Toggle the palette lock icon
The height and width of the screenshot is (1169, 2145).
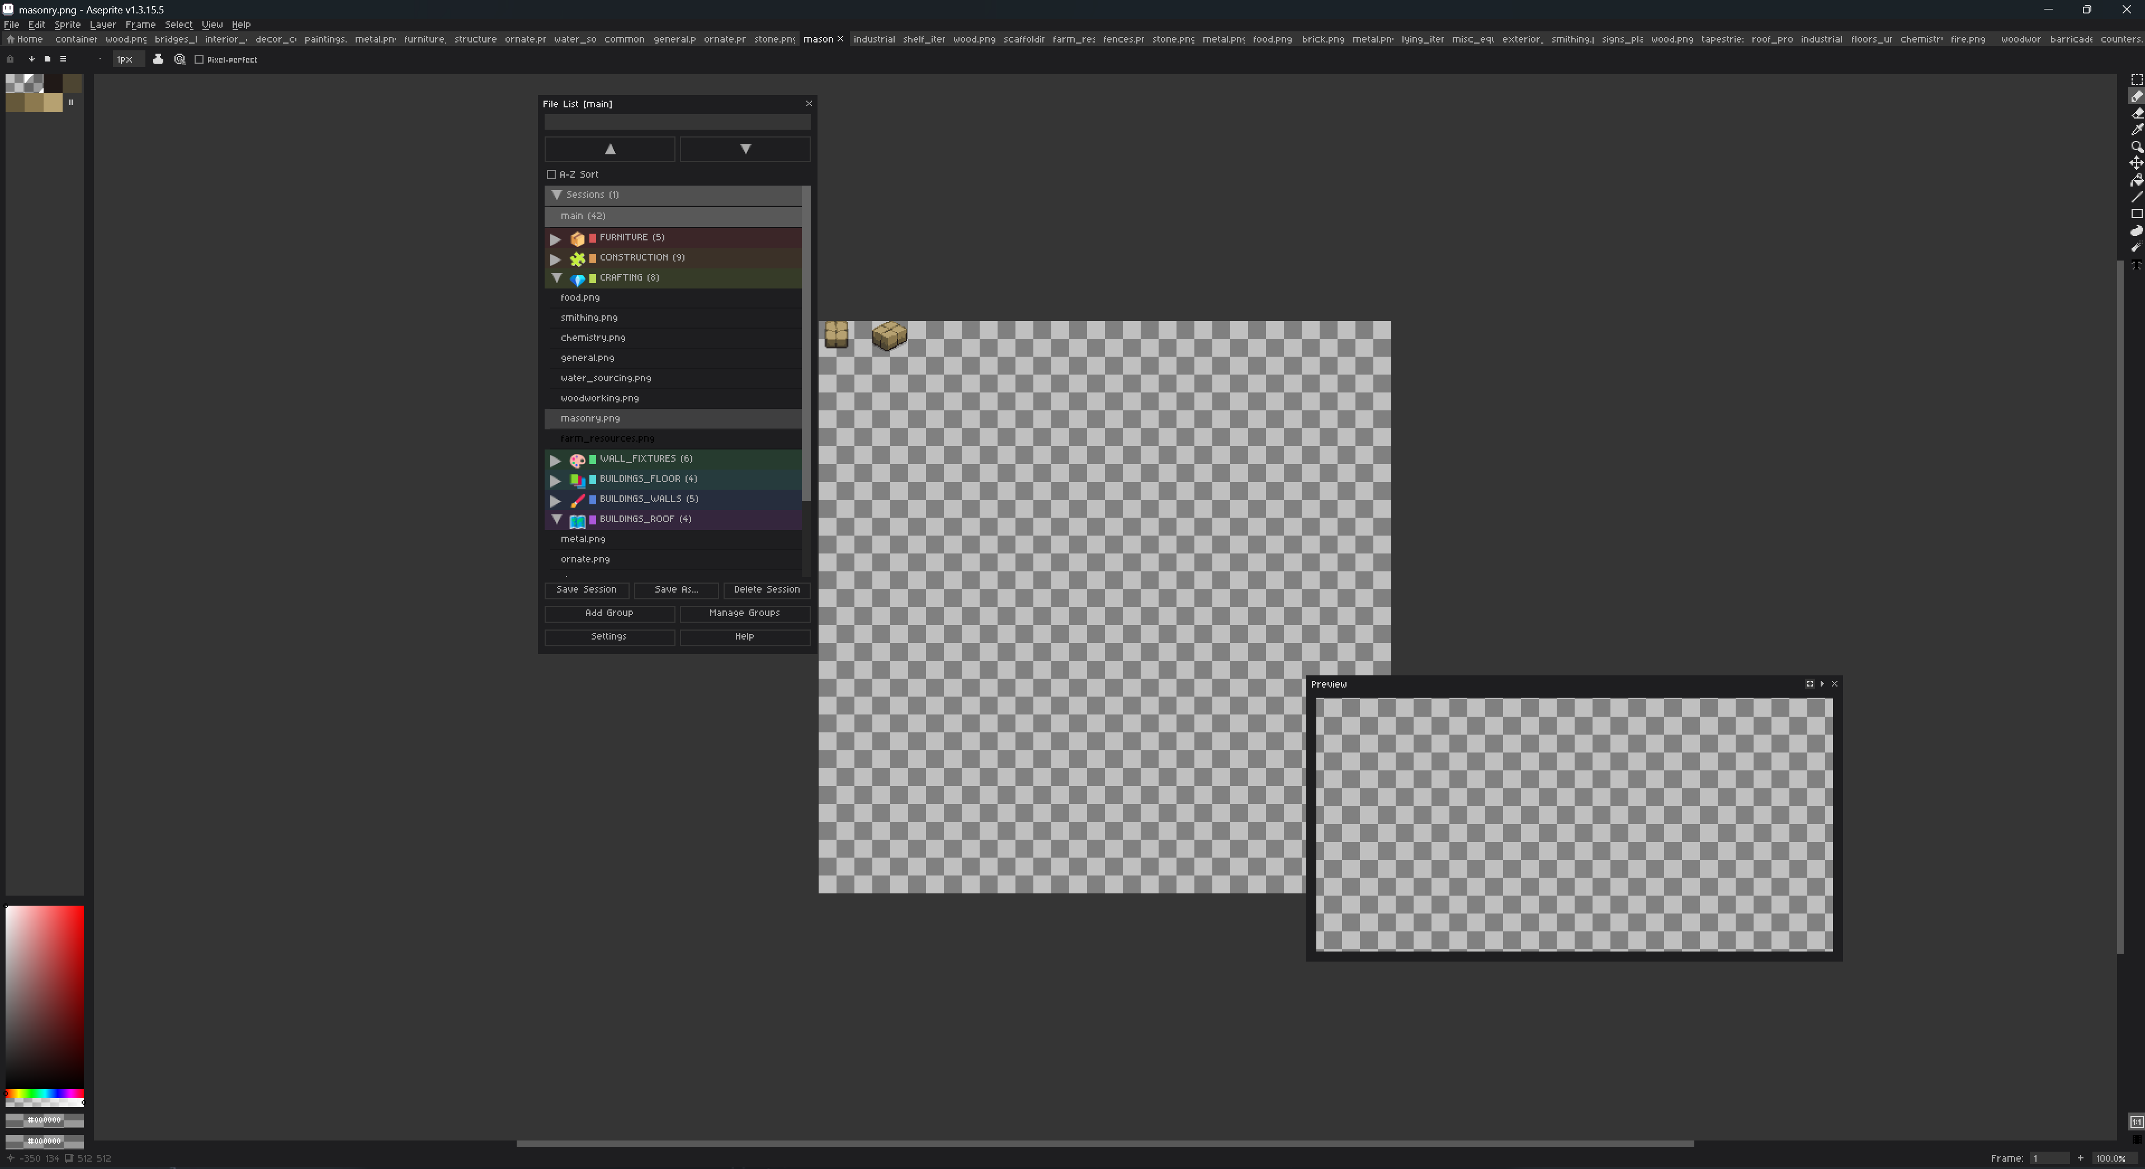pyautogui.click(x=10, y=59)
